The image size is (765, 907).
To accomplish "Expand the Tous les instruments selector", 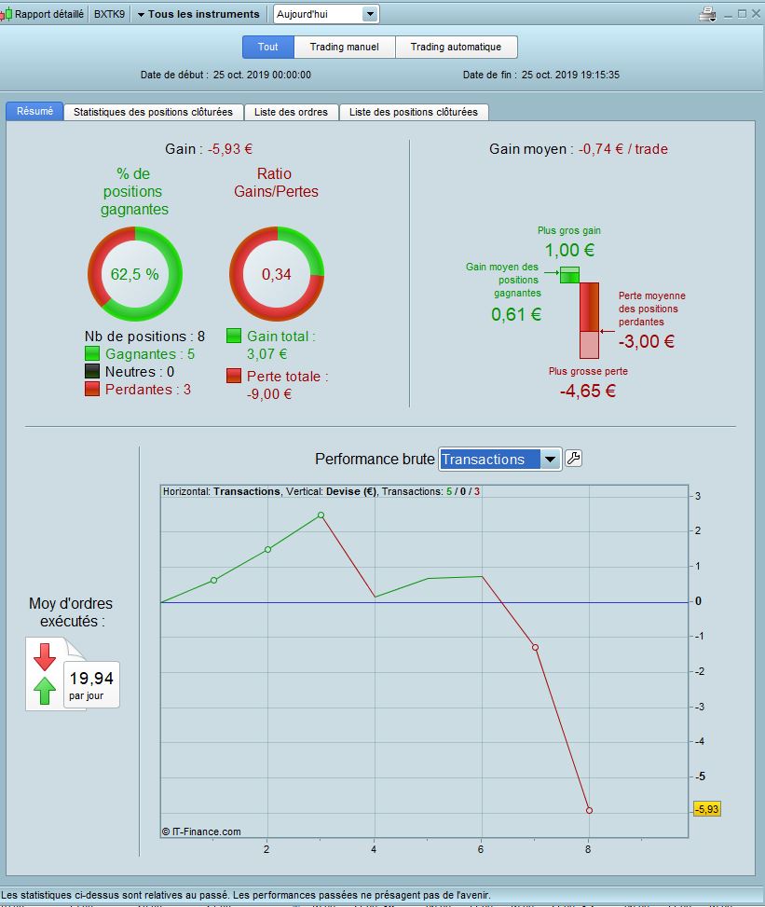I will [x=198, y=14].
